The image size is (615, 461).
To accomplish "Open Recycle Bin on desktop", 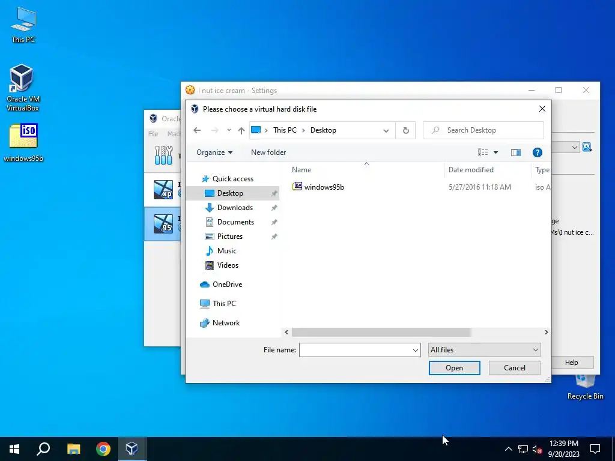I will point(585,387).
